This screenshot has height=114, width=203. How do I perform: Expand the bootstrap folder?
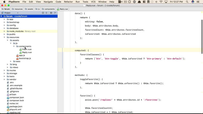pos(4,22)
